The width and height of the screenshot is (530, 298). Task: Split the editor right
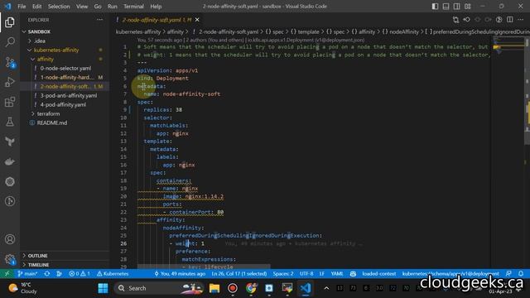pyautogui.click(x=510, y=20)
